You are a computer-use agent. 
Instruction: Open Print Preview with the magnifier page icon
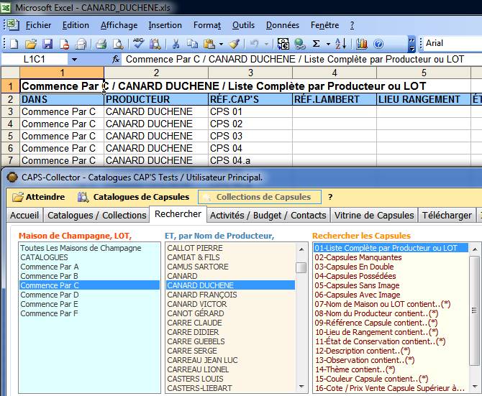[118, 45]
